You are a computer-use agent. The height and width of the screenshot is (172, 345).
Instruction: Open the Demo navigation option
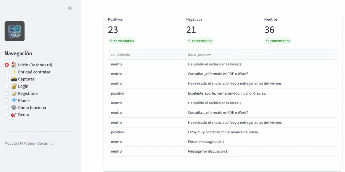coord(23,115)
